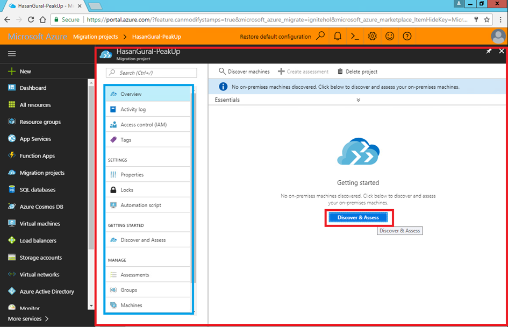Open Discover and Assess menu item
The image size is (508, 327).
(148, 240)
